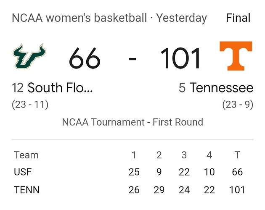Click South Florida's (23 - 11) record
Screen dimensions: 265x210
point(30,105)
